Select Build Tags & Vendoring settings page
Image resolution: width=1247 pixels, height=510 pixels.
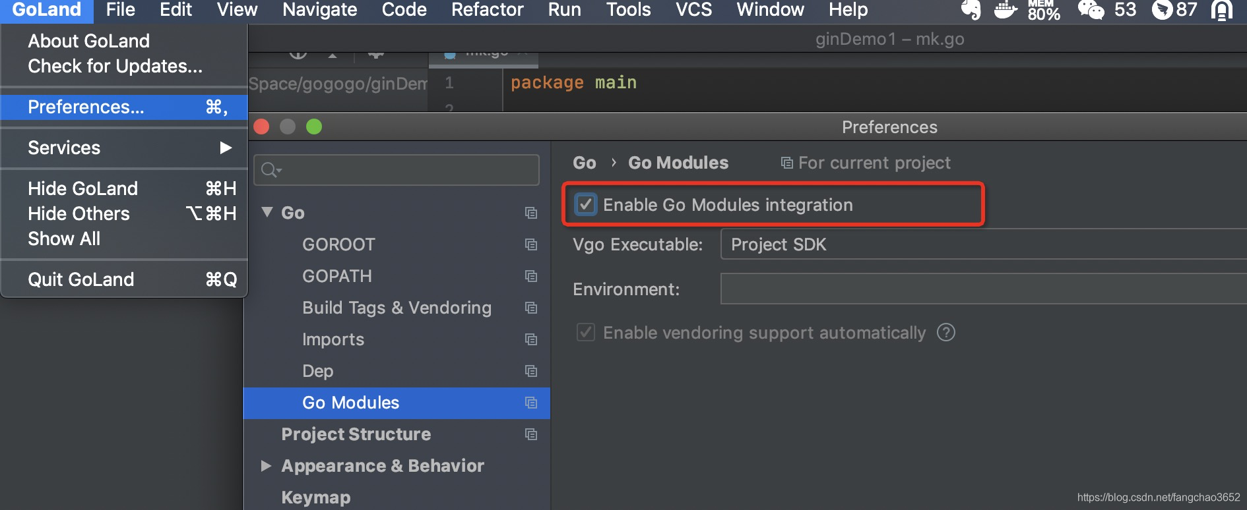point(397,308)
